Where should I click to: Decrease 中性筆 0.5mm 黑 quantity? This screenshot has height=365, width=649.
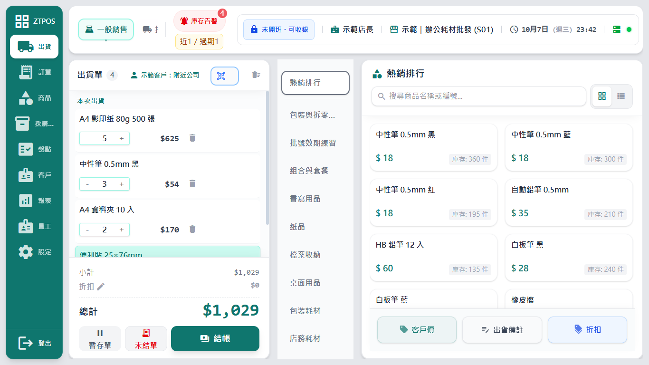click(x=87, y=184)
